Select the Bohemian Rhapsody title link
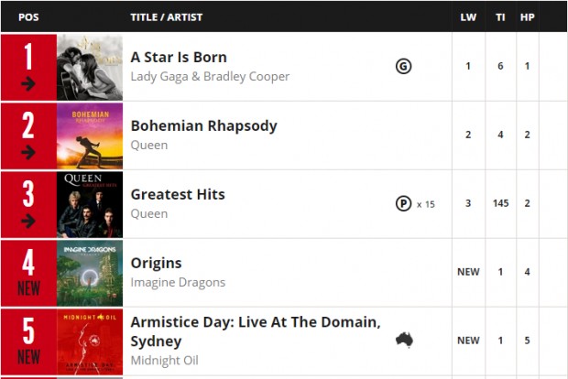This screenshot has width=568, height=379. click(x=203, y=126)
